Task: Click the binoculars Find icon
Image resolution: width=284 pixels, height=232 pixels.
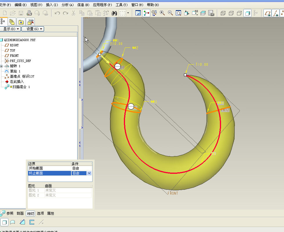Action: click(114, 13)
